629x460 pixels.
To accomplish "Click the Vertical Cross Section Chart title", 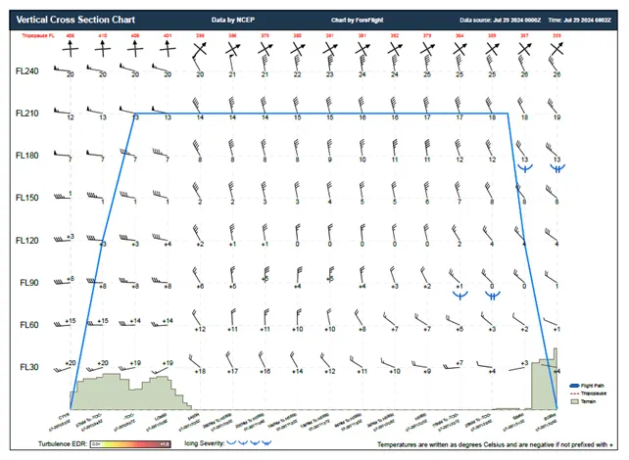I will point(68,20).
